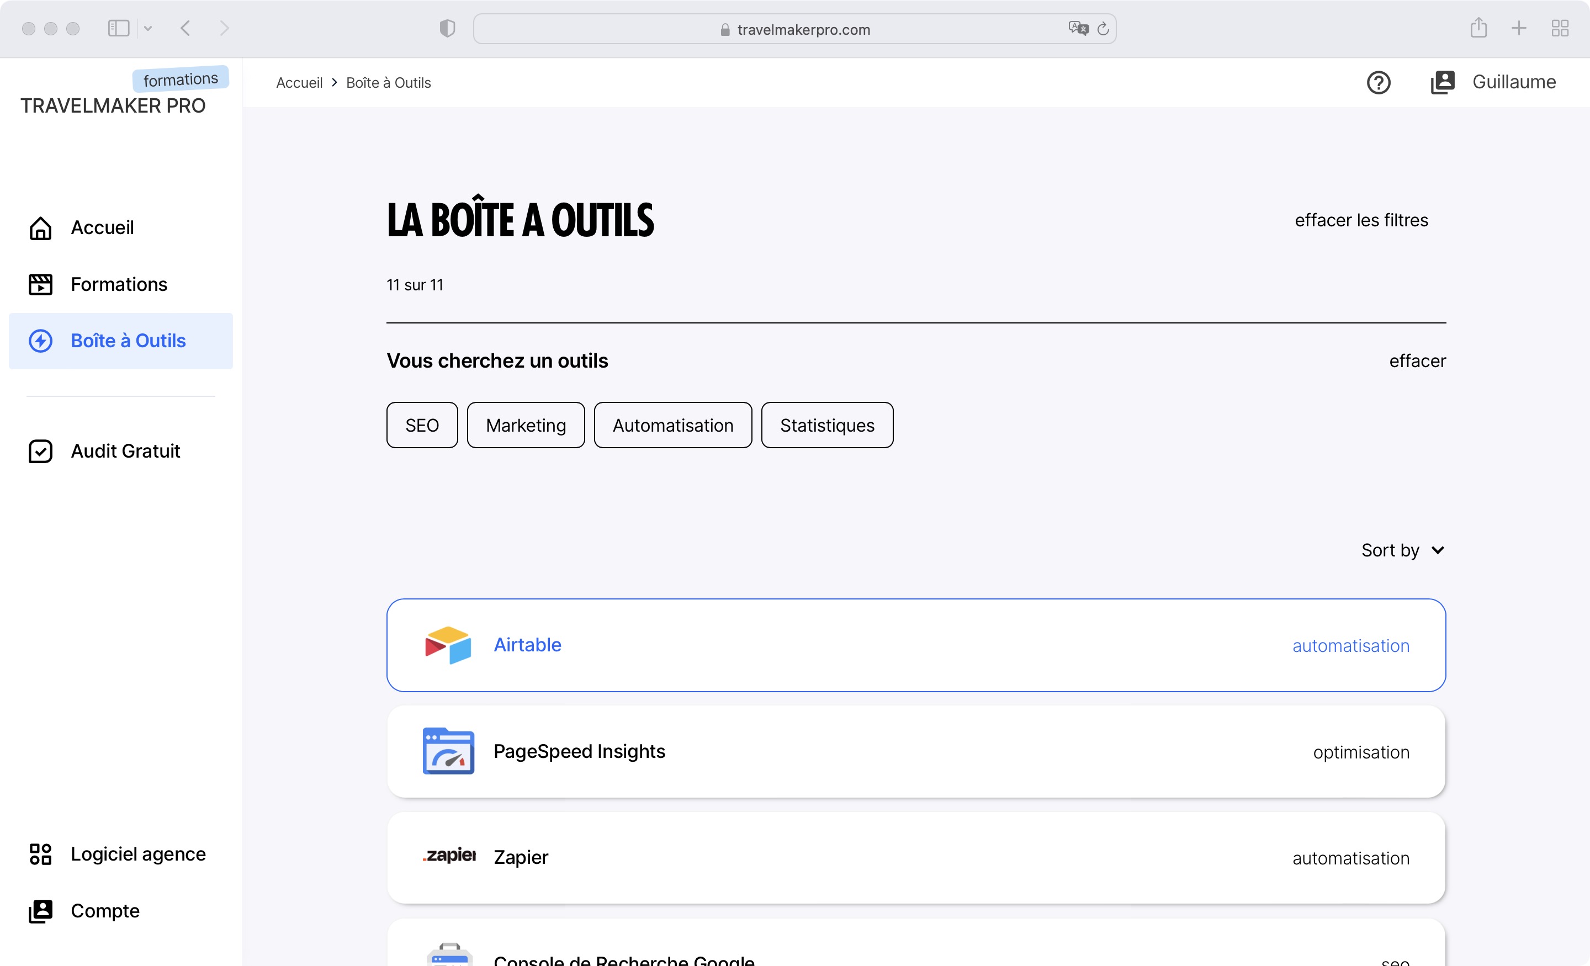The image size is (1590, 966).
Task: Open the Zapier tool card
Action: point(916,858)
